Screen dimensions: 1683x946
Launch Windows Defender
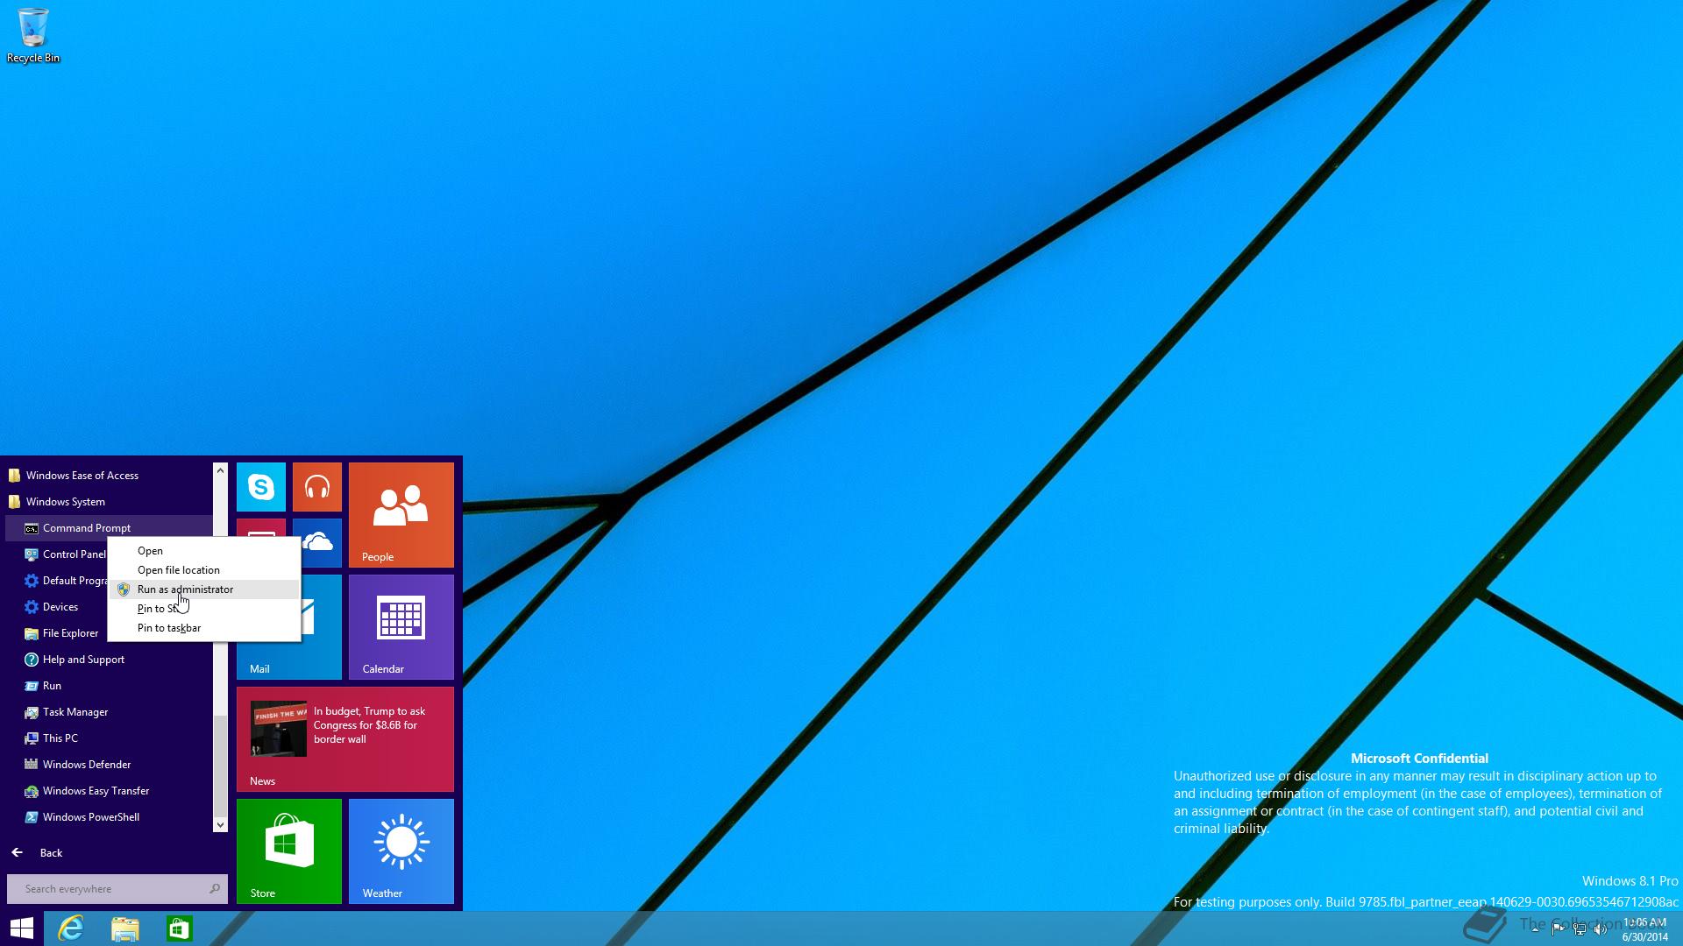pyautogui.click(x=109, y=765)
